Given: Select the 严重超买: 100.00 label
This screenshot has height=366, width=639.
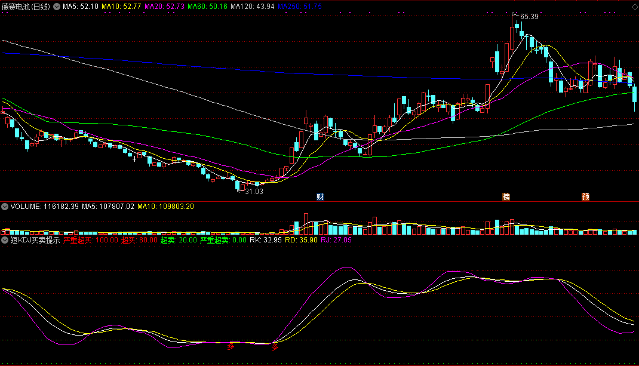Looking at the screenshot, I should pyautogui.click(x=91, y=240).
